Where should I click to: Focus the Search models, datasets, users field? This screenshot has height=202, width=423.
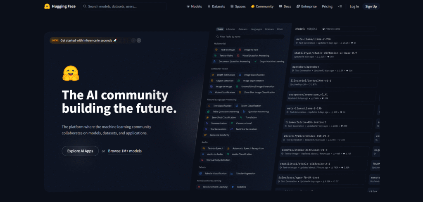(x=124, y=7)
